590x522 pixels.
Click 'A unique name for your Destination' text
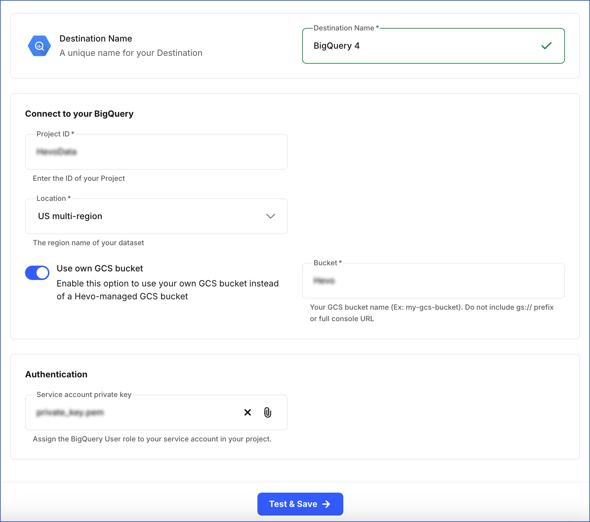pyautogui.click(x=131, y=53)
